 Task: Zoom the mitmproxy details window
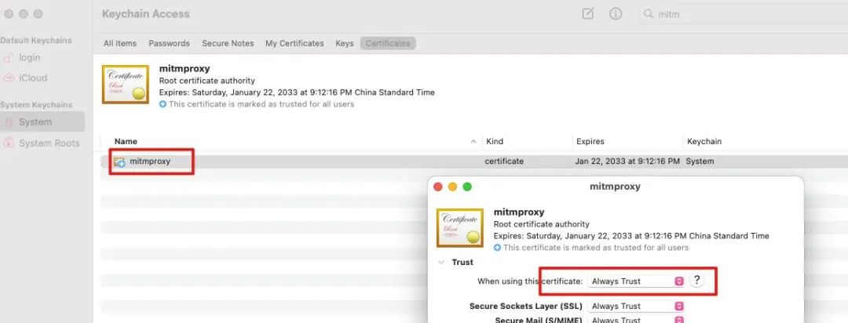coord(467,187)
